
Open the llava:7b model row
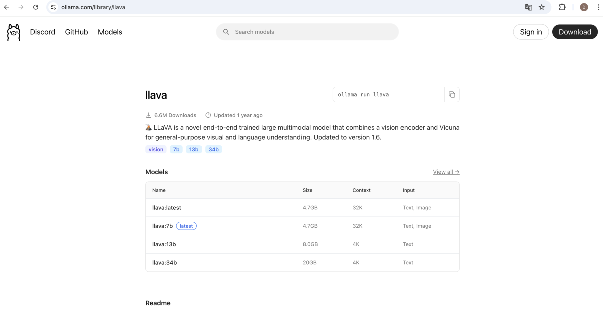[303, 226]
